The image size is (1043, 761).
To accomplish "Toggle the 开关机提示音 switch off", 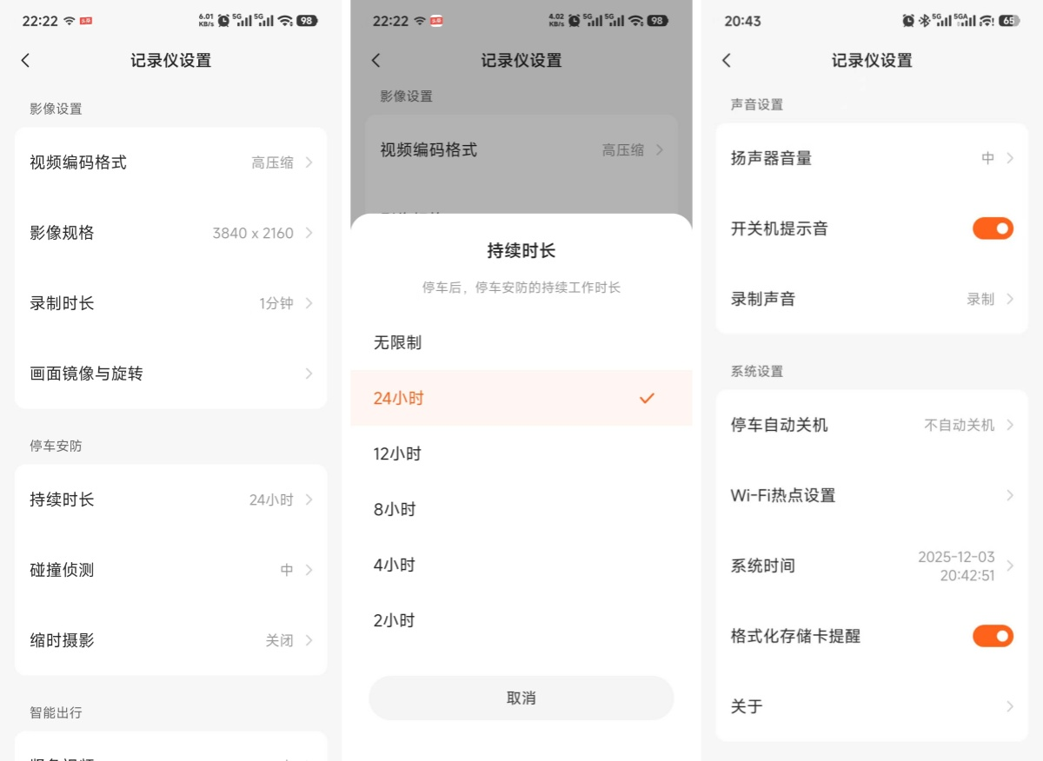I will (993, 228).
